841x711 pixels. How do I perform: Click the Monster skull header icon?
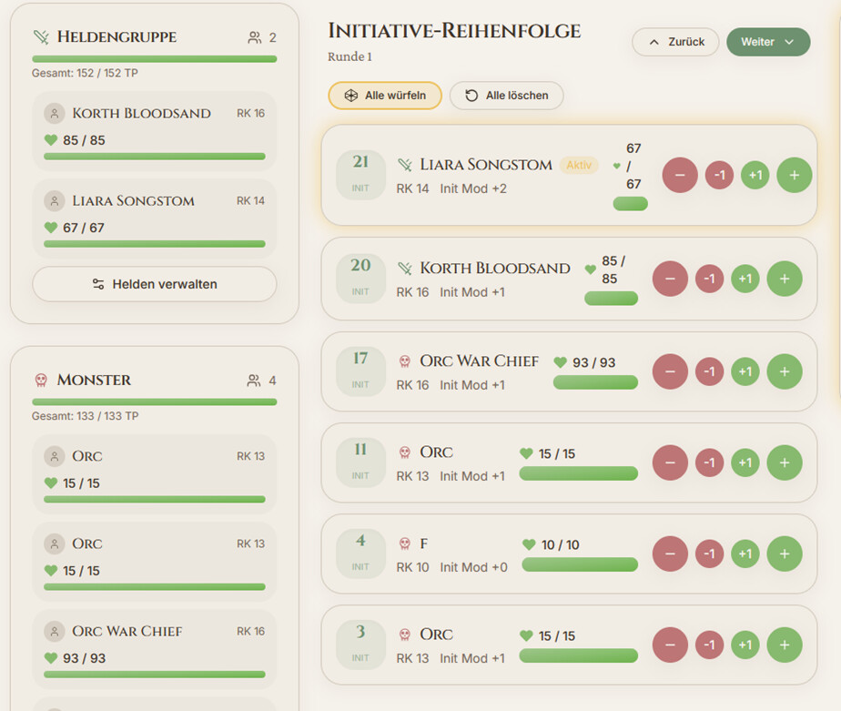click(41, 381)
